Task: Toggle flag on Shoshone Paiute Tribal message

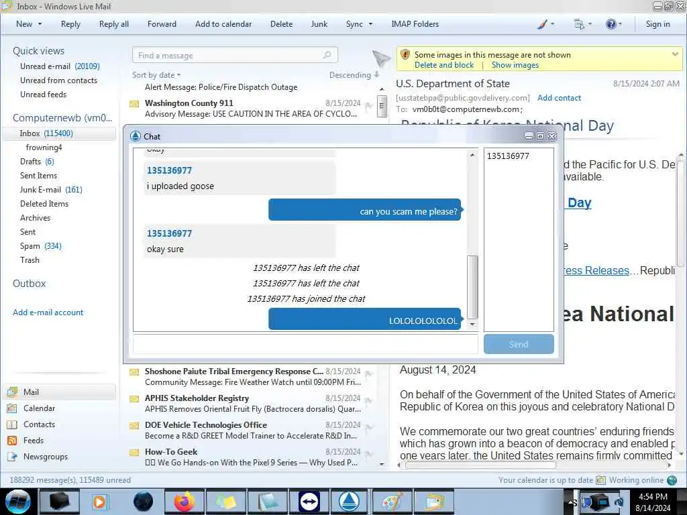Action: pos(368,374)
